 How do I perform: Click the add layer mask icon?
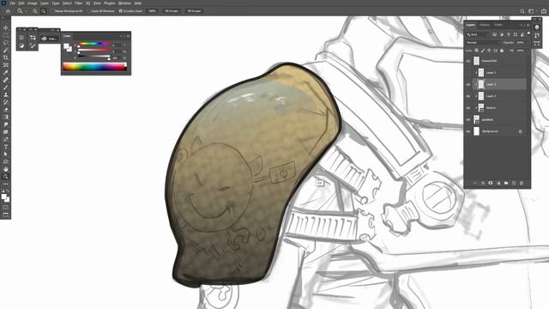(x=491, y=183)
